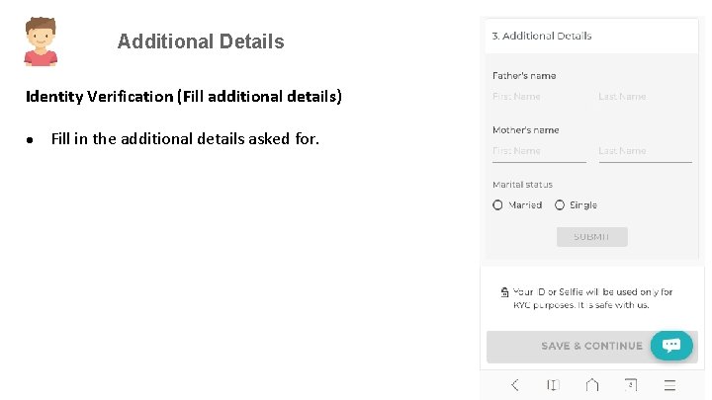Click the 'Marital status' label

pos(522,185)
